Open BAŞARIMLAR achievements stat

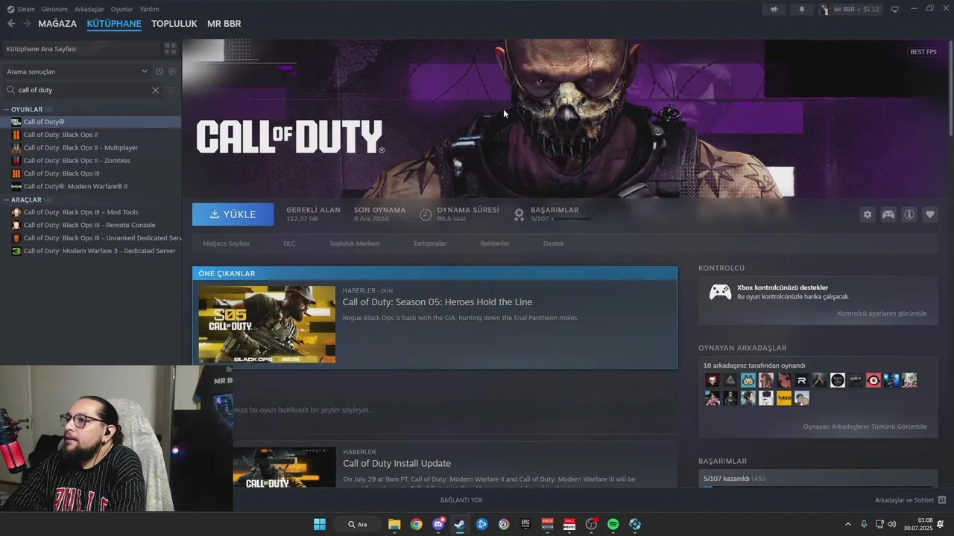[552, 214]
